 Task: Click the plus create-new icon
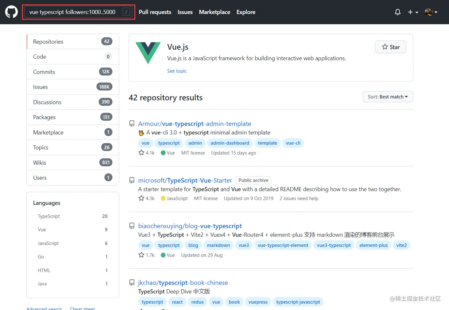410,12
